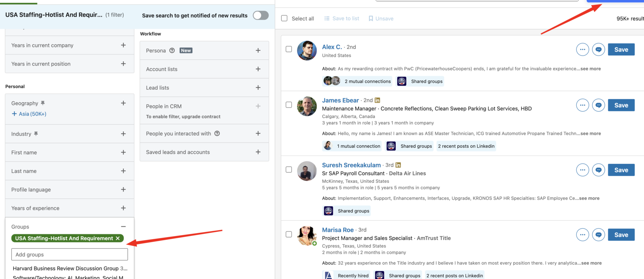Click the Save to list icon
Viewport: 644px width, 279px height.
click(327, 19)
